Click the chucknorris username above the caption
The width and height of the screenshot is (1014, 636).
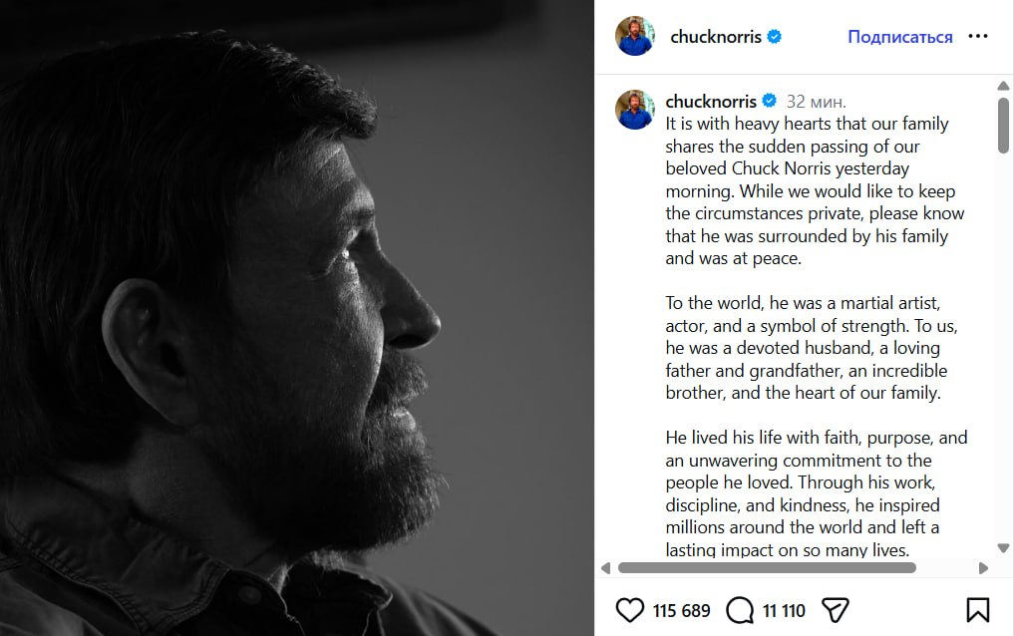712,102
